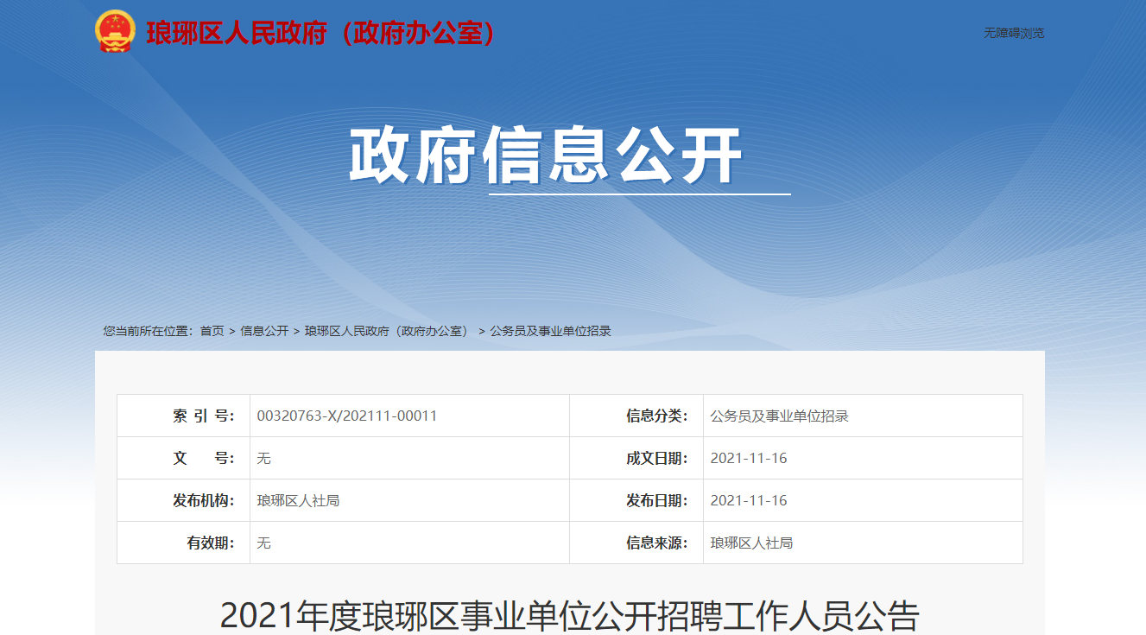The width and height of the screenshot is (1146, 635).
Task: Click the 信息来源 label
Action: (x=657, y=543)
